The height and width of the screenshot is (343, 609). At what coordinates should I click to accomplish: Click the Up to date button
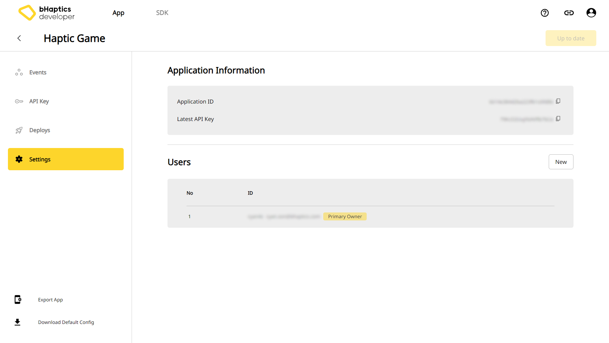[571, 38]
